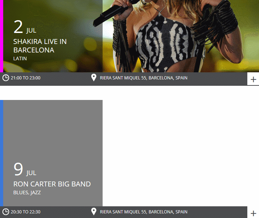The image size is (259, 218).
Task: Click the clock icon beside 20:30 to 22:30
Action: [6, 212]
